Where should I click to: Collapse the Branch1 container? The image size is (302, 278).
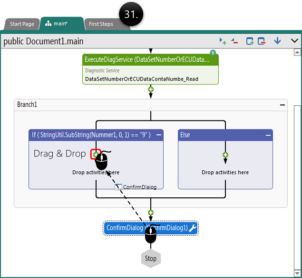coord(283,104)
